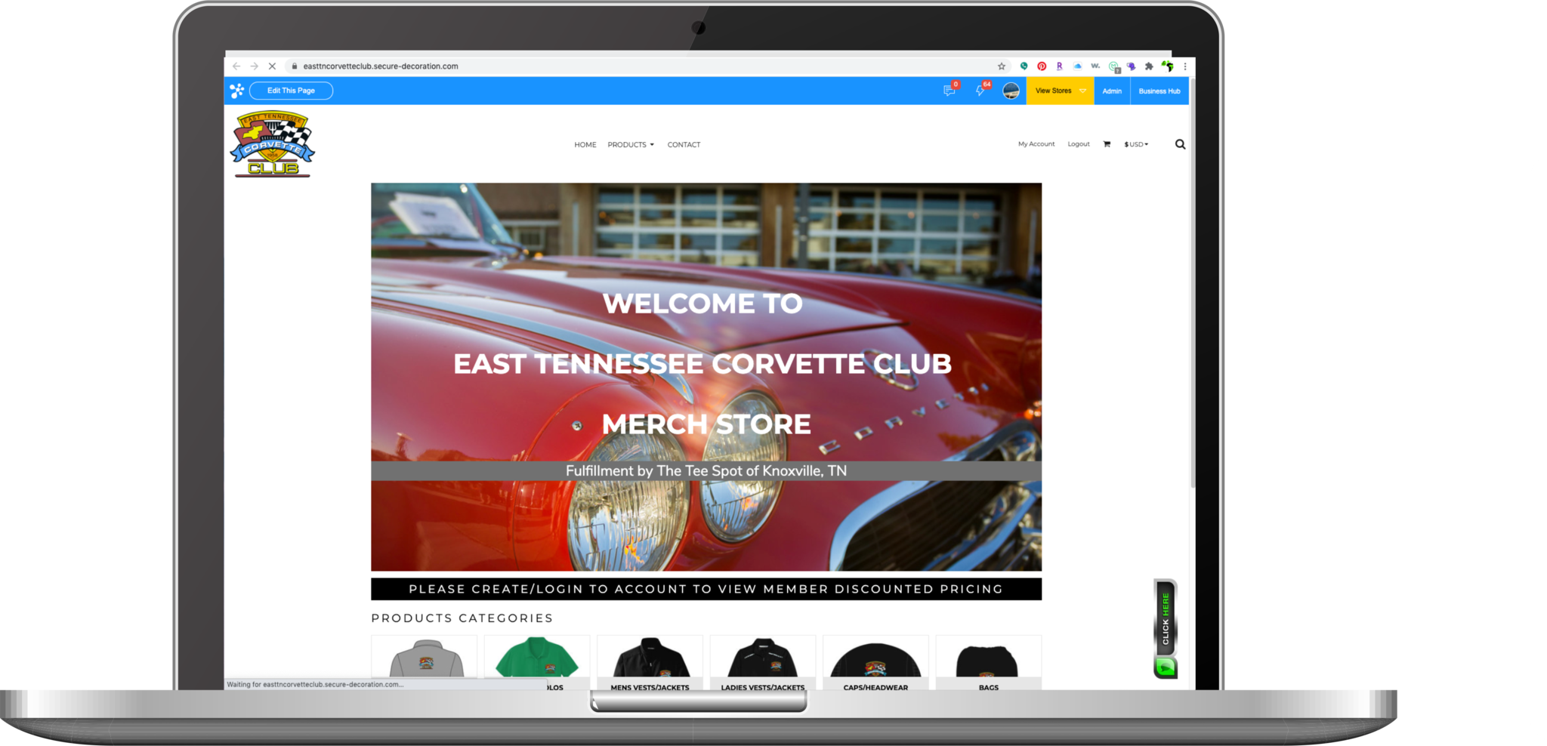Go to the HOME menu item
Viewport: 1547px width, 746px height.
pyautogui.click(x=585, y=144)
